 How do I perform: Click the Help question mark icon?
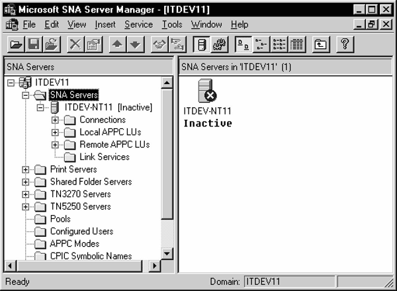coord(345,45)
